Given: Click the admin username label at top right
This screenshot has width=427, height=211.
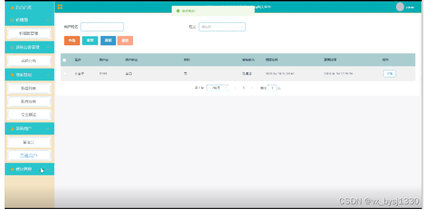Looking at the screenshot, I should tap(410, 8).
